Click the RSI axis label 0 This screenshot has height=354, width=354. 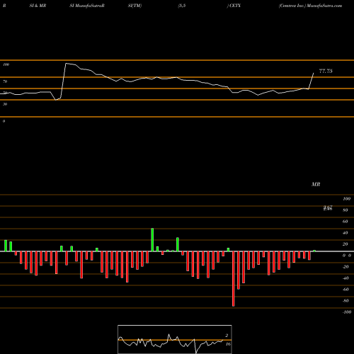(x=4, y=121)
